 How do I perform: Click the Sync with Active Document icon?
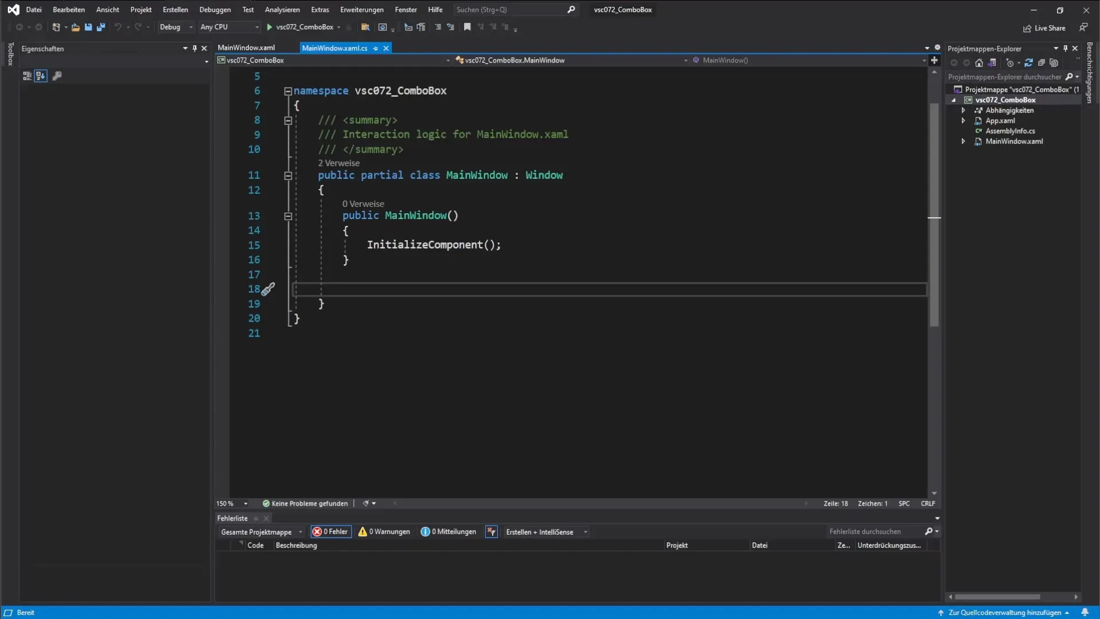(x=1028, y=63)
